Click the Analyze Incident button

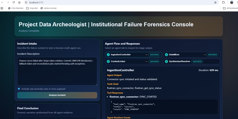point(57,95)
